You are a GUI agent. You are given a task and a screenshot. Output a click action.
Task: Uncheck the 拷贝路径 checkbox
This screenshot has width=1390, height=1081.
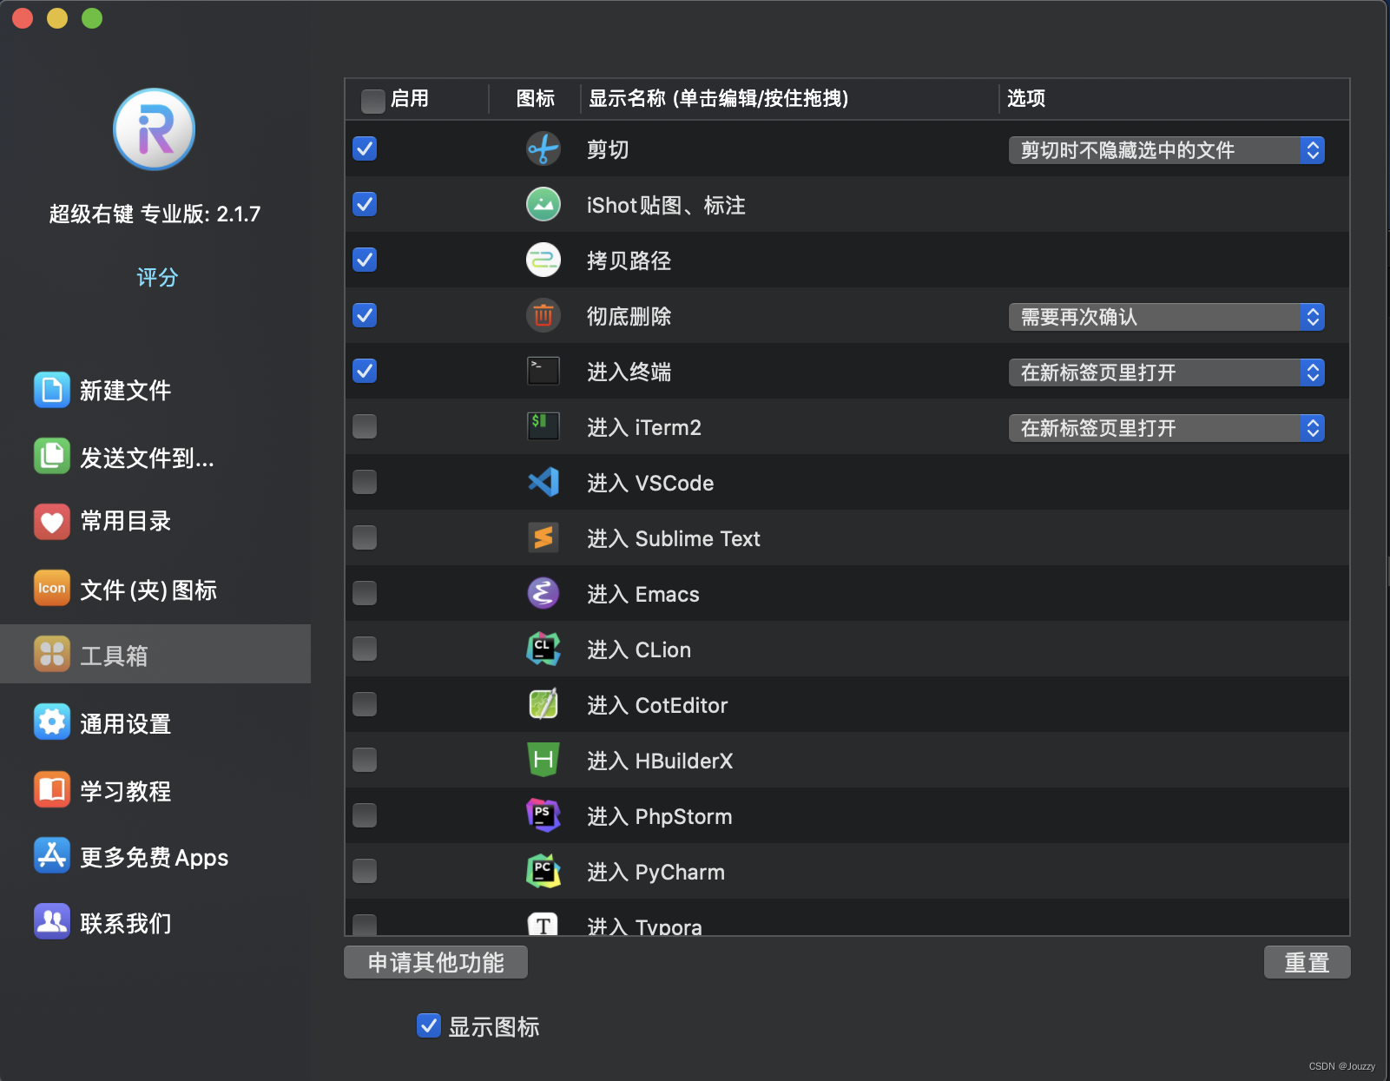[365, 260]
